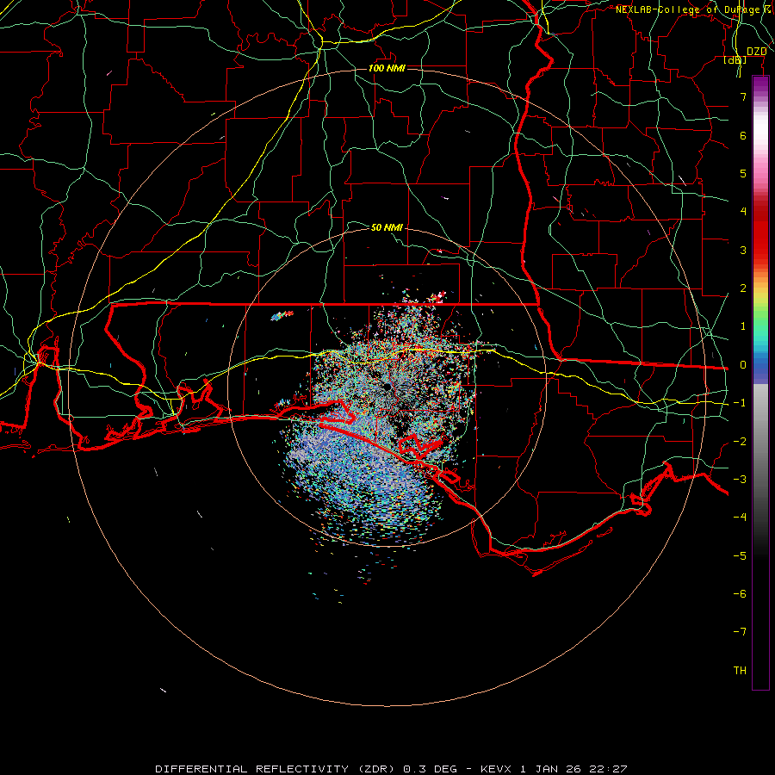Viewport: 775px width, 775px height.
Task: Click the "1 JAN 26 22:27" timestamp
Action: (573, 769)
